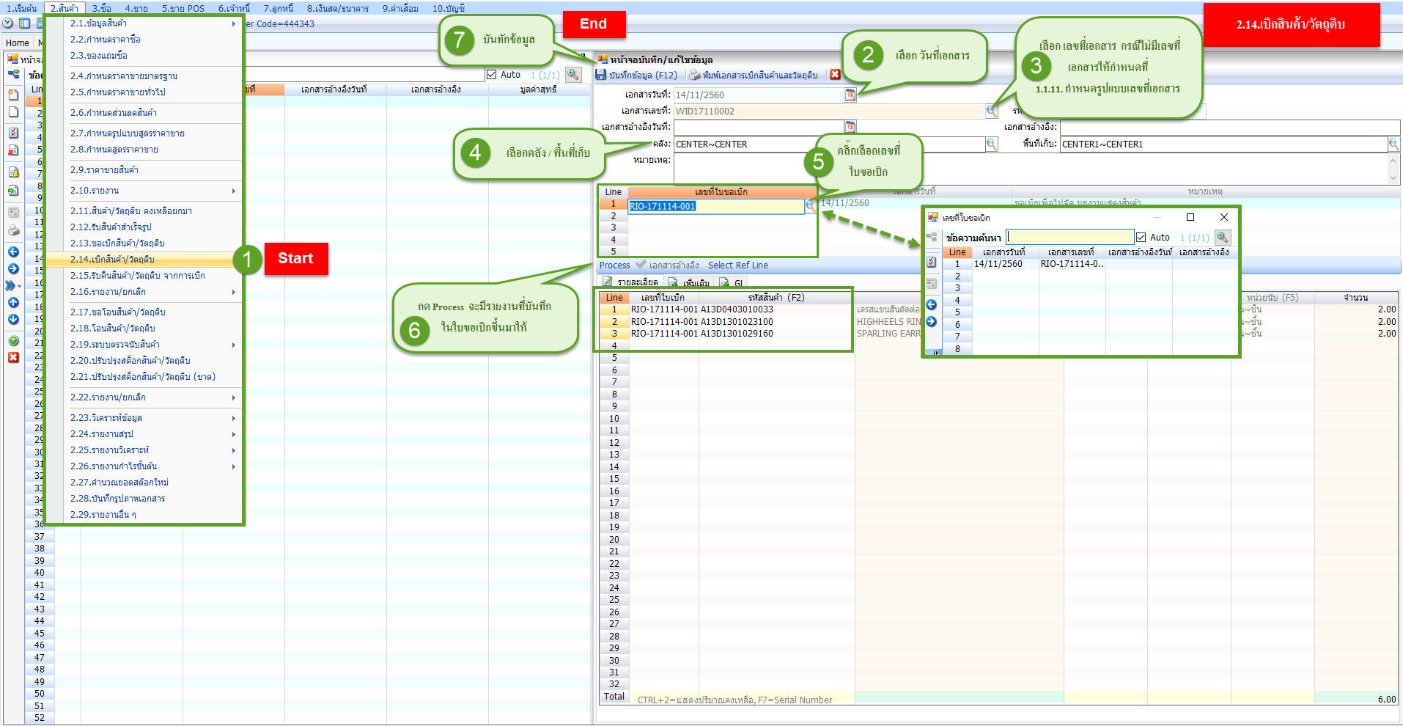Click the lookup icon for พื้นที่เก็บ CENTER1~CENTER1

click(1393, 144)
